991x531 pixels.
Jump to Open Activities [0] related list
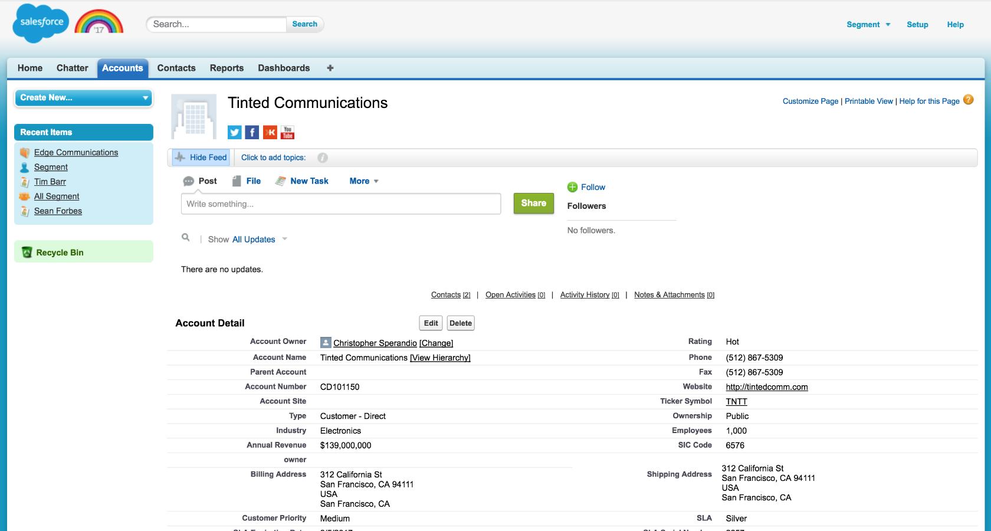515,295
